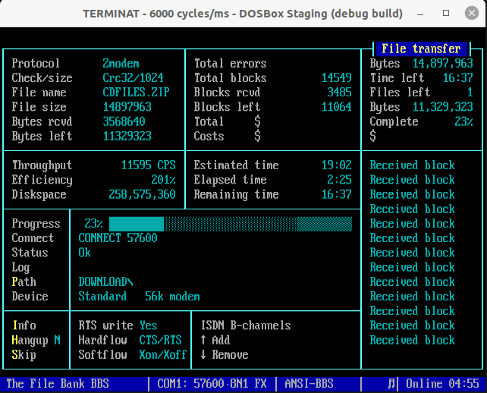Click the filled portion of progress bar

(x=137, y=224)
